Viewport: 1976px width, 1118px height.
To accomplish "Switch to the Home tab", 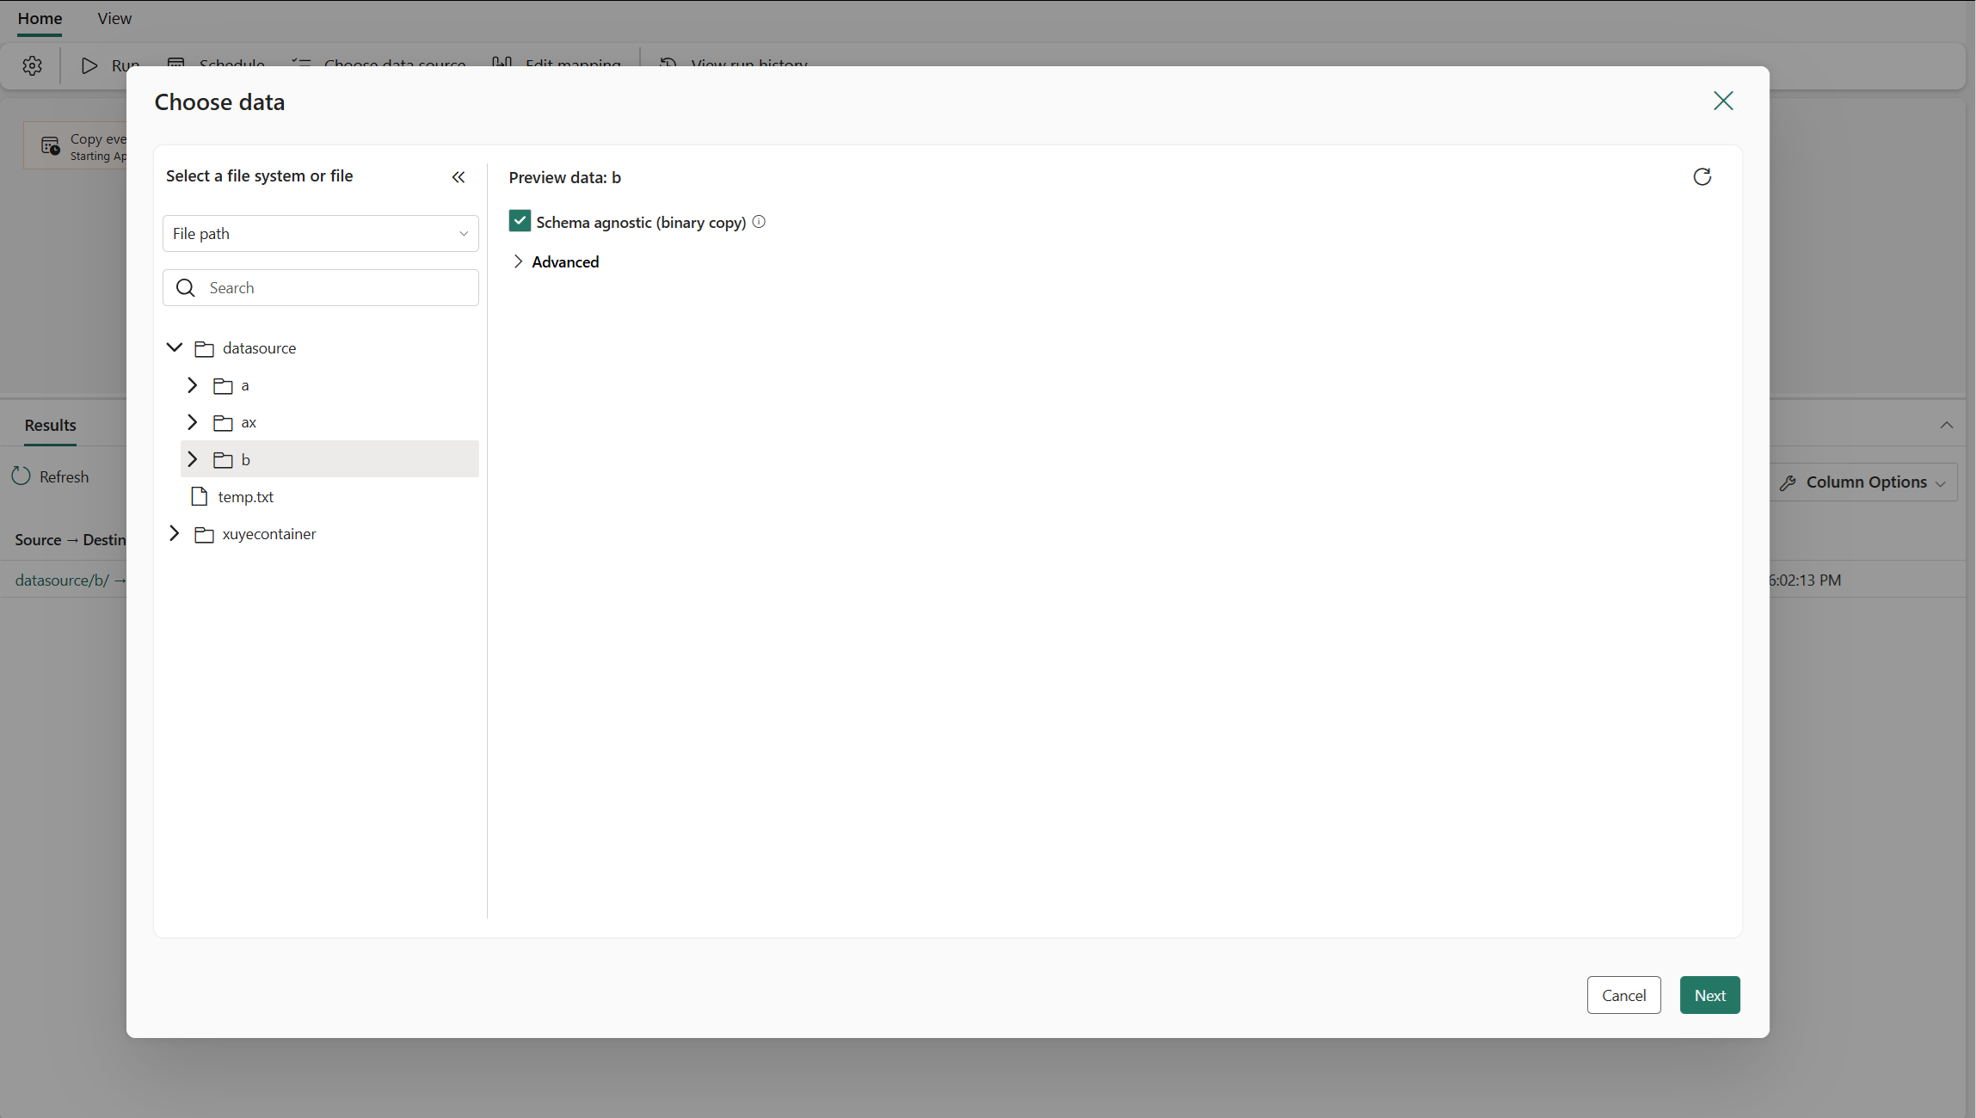I will pyautogui.click(x=40, y=18).
